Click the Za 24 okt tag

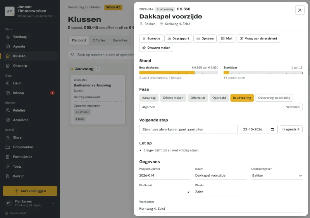[82, 112]
